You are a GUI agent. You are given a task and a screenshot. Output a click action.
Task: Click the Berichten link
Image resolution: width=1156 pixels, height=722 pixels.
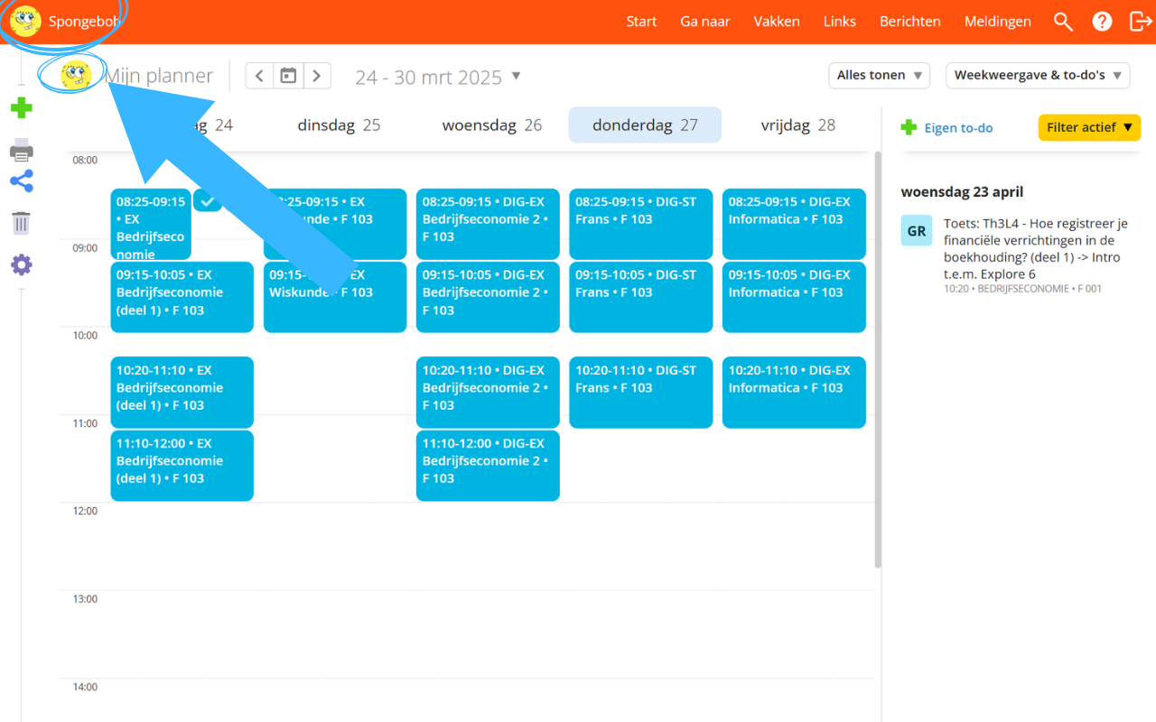909,21
